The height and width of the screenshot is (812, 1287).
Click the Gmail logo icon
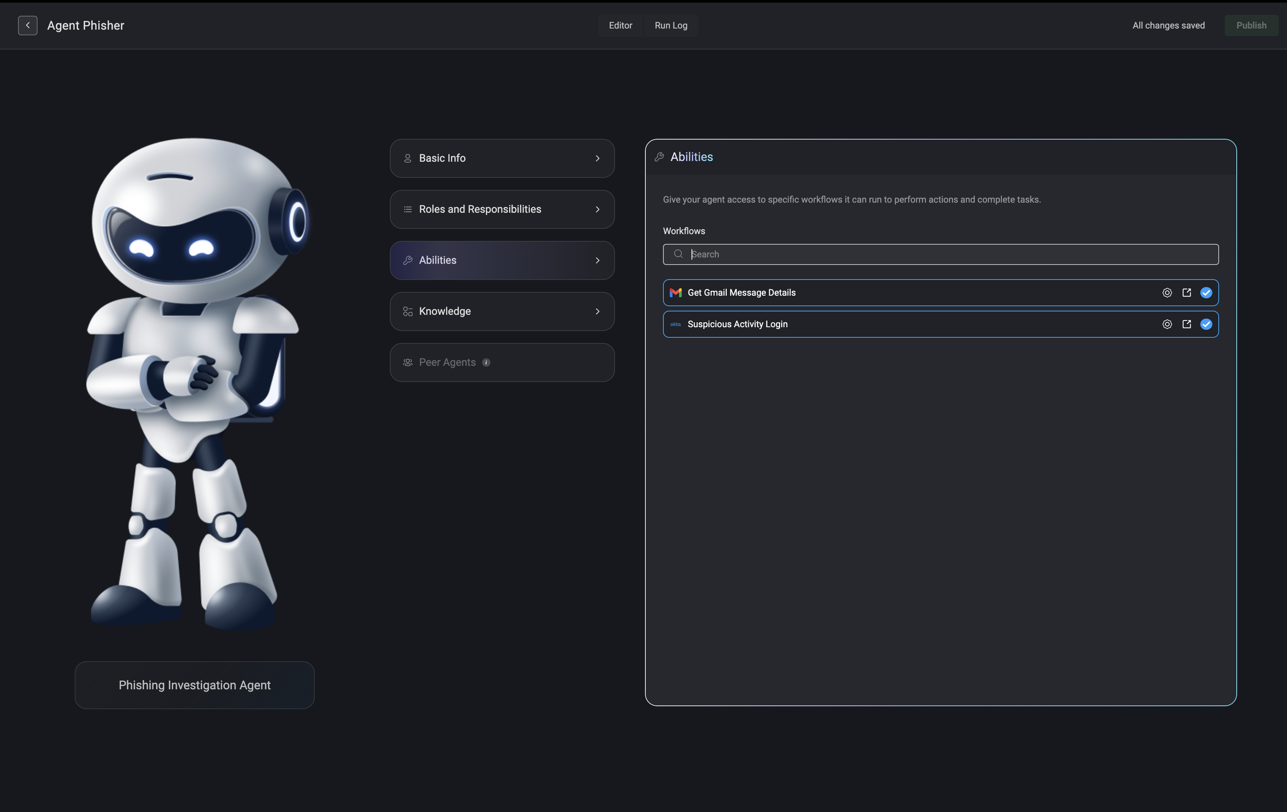click(675, 292)
